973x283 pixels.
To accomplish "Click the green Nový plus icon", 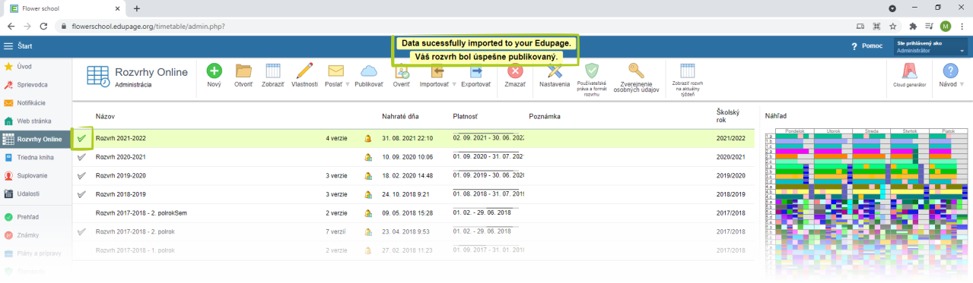I will pos(215,71).
